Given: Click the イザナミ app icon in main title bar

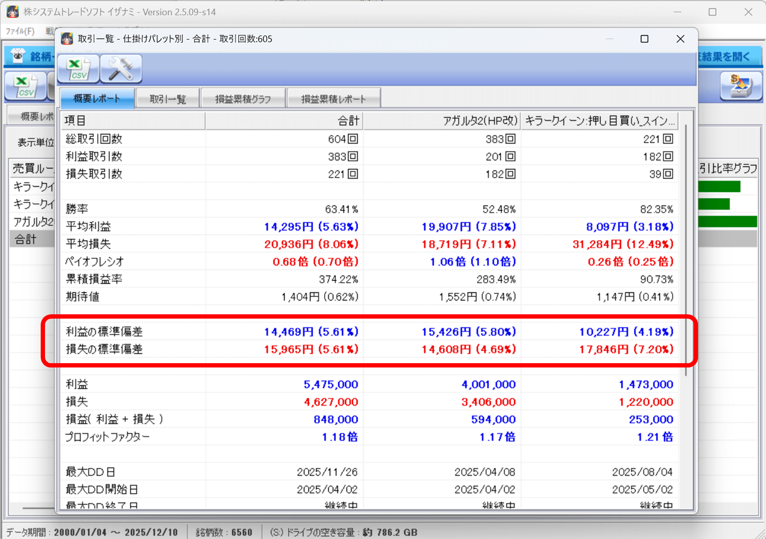Looking at the screenshot, I should 13,12.
